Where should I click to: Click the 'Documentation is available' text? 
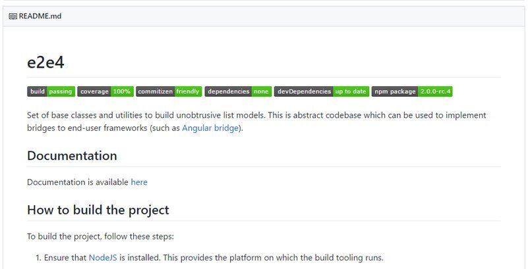click(78, 182)
